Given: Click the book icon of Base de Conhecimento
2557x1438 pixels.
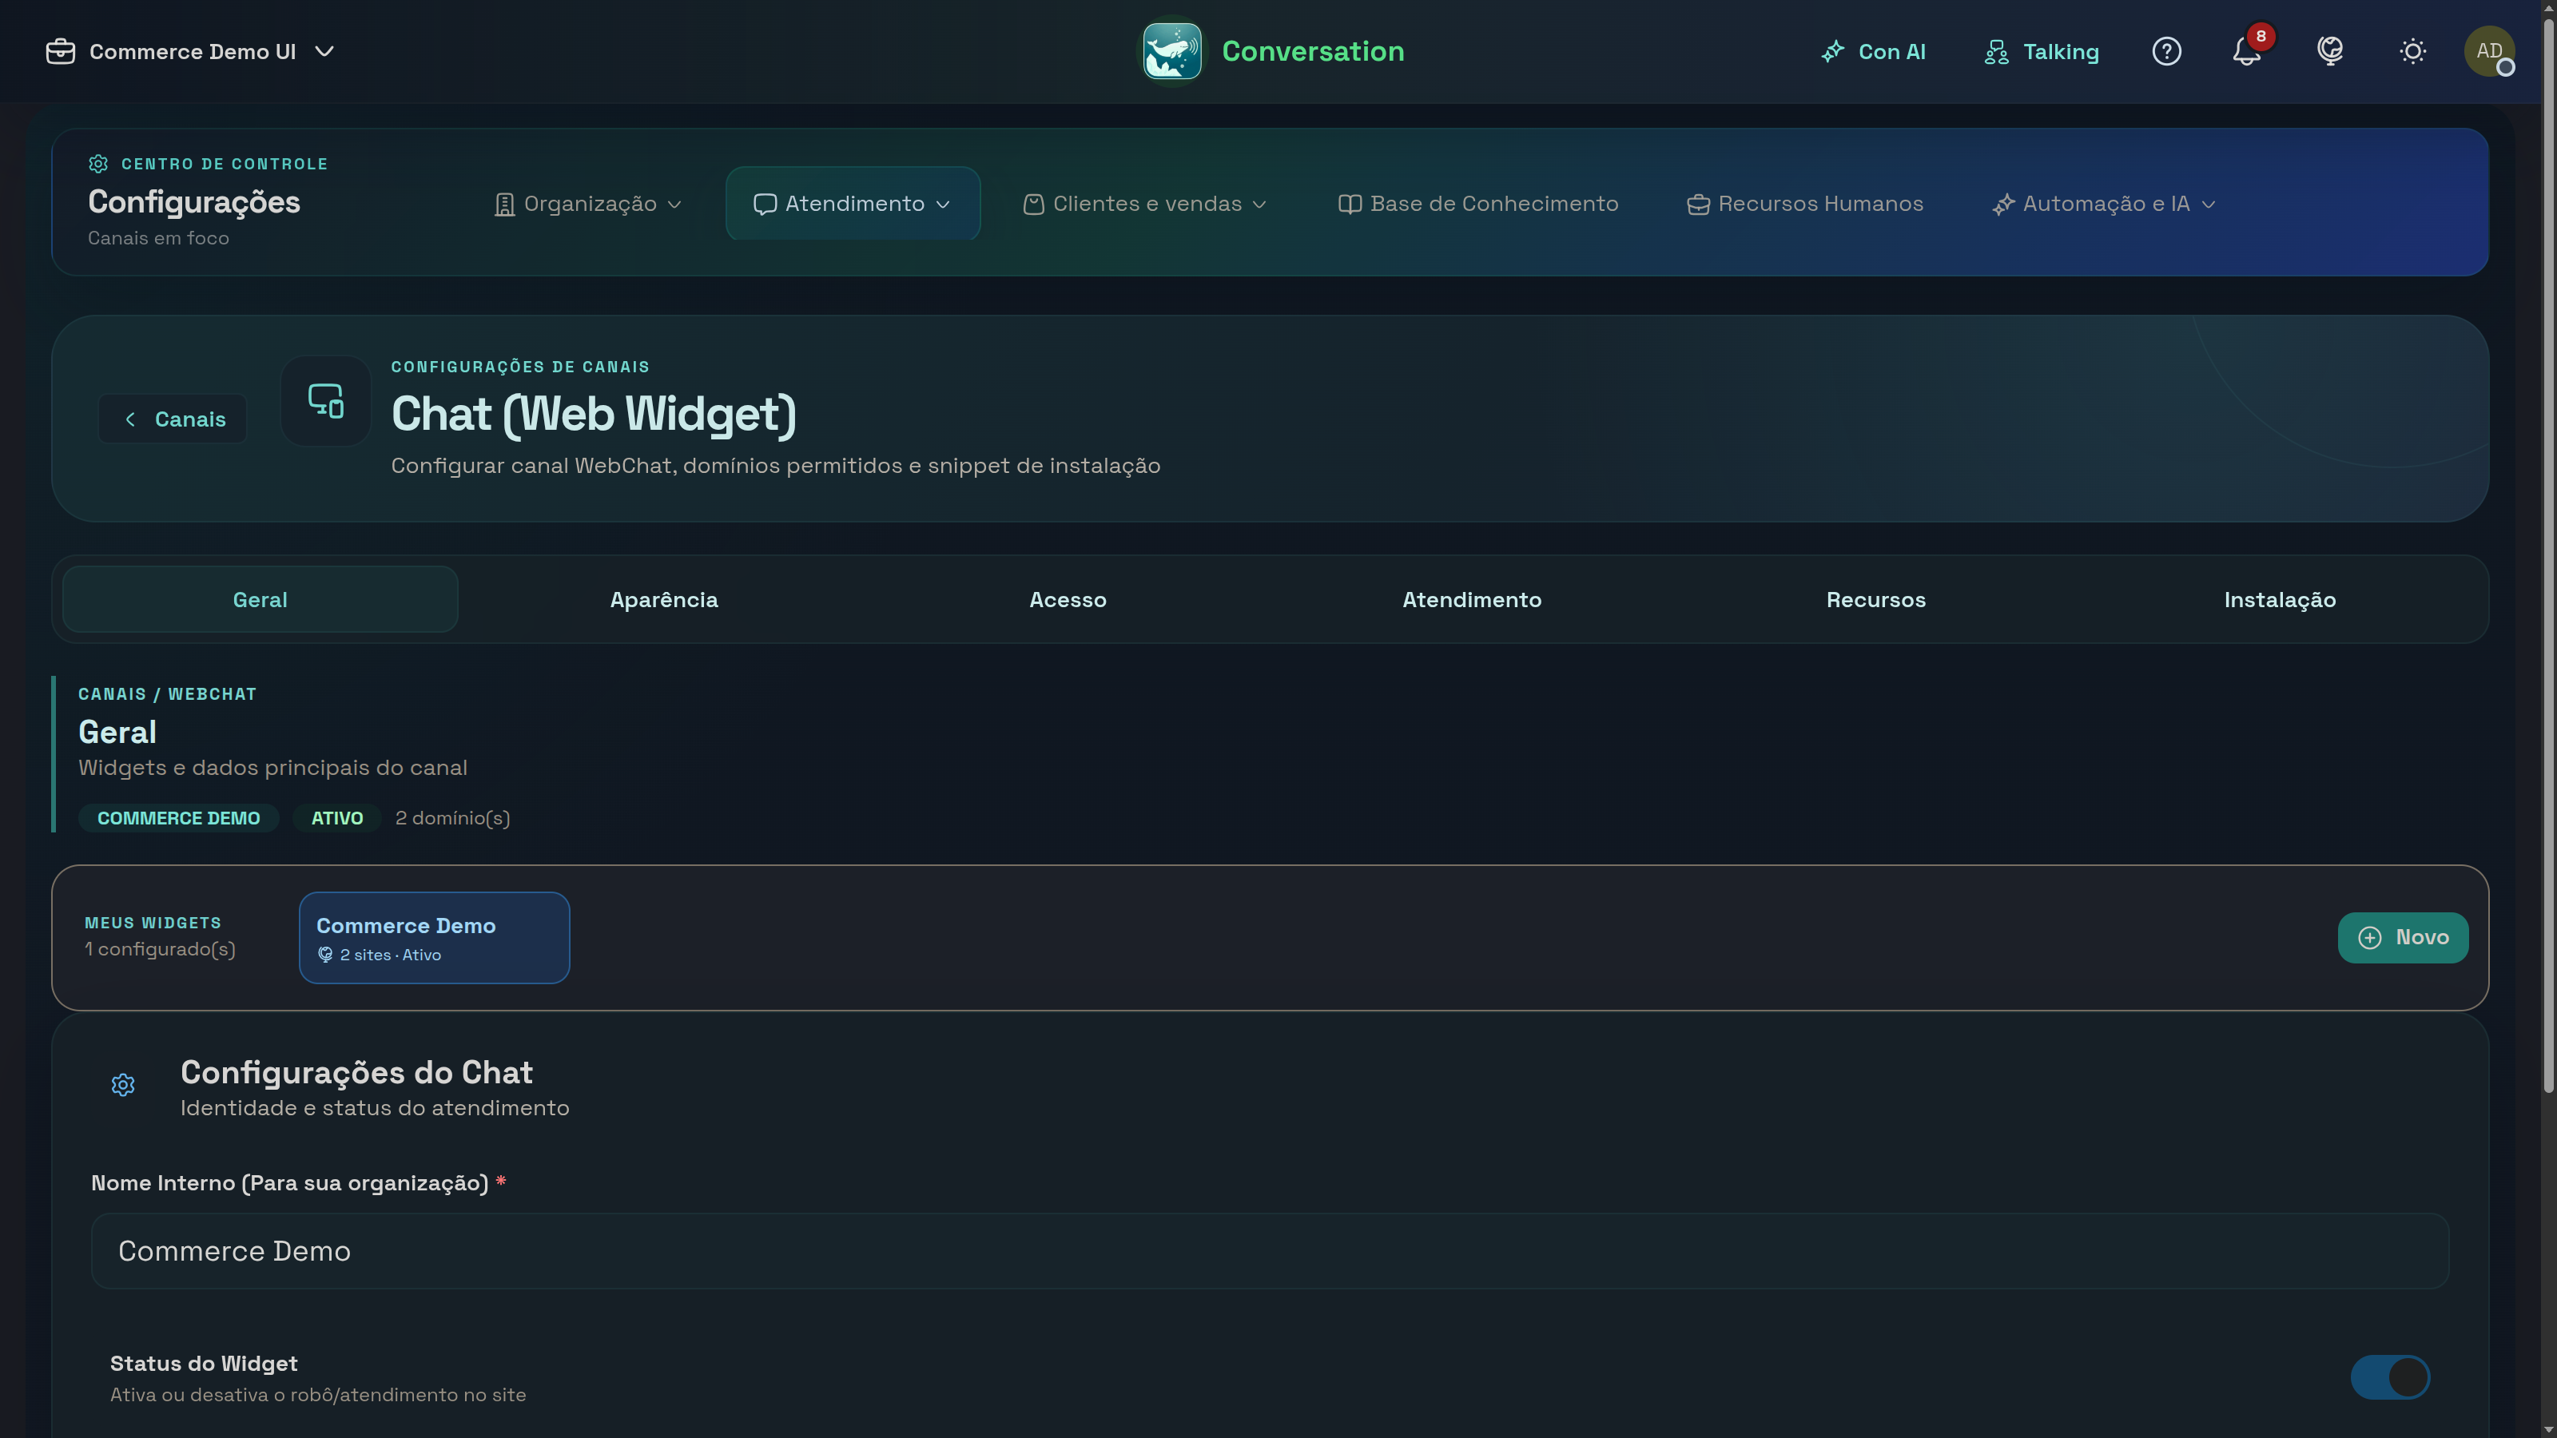Looking at the screenshot, I should pyautogui.click(x=1350, y=204).
